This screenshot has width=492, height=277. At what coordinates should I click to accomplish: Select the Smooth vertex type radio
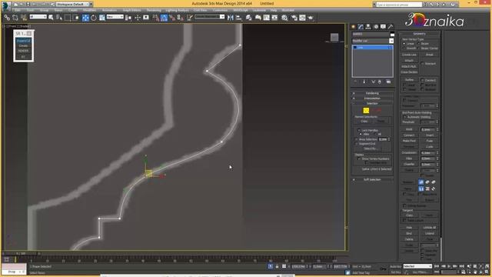[x=404, y=48]
